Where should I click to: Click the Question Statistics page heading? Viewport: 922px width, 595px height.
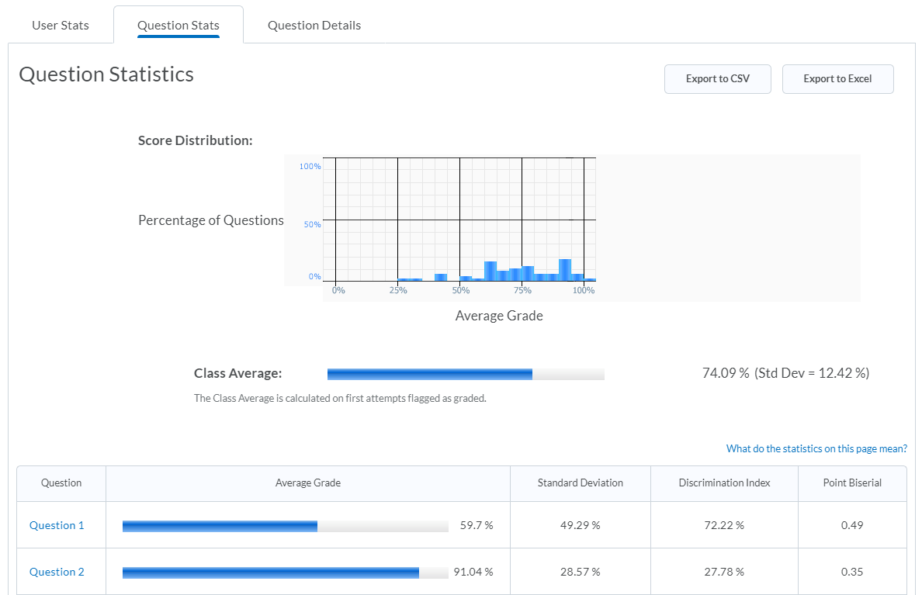click(106, 74)
